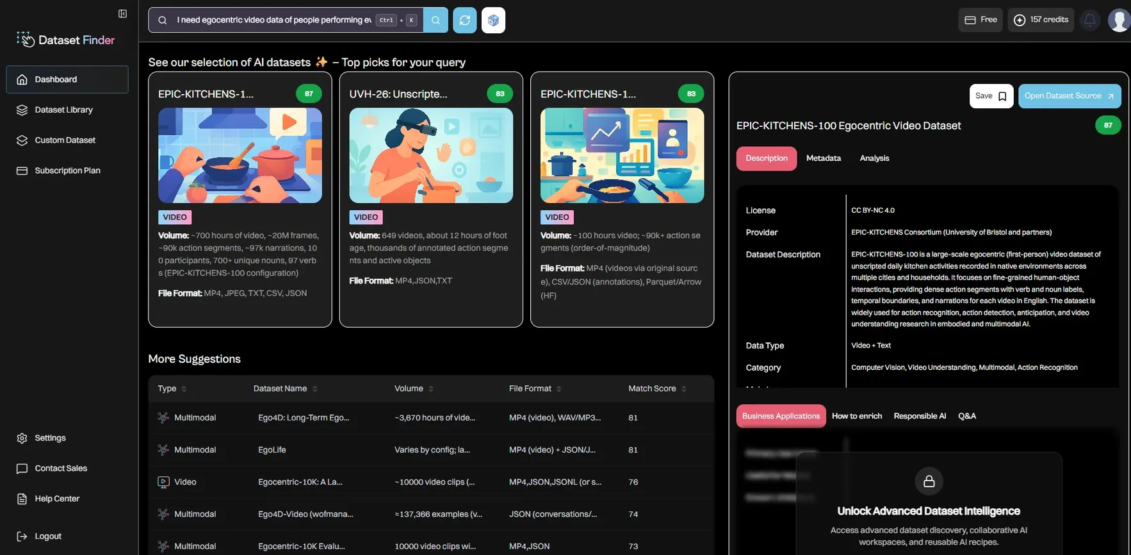Open the Q&A tab
Viewport: 1131px width, 555px height.
pyautogui.click(x=967, y=416)
